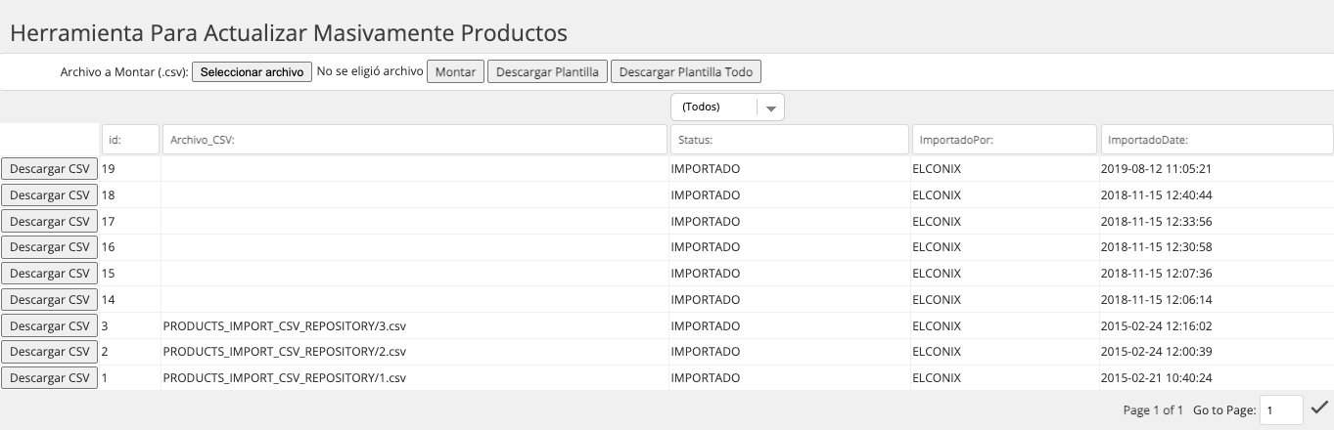Viewport: 1334px width, 430px height.
Task: Select date 2015-02-24 12:16:02
Action: coord(1157,325)
